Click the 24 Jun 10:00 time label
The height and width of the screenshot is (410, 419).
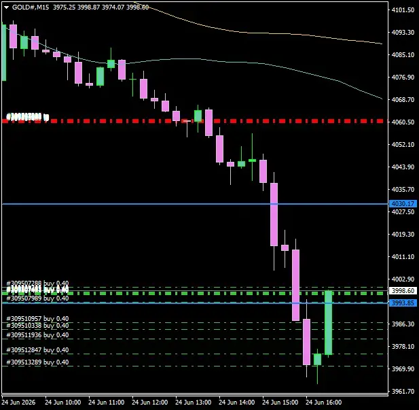62,403
